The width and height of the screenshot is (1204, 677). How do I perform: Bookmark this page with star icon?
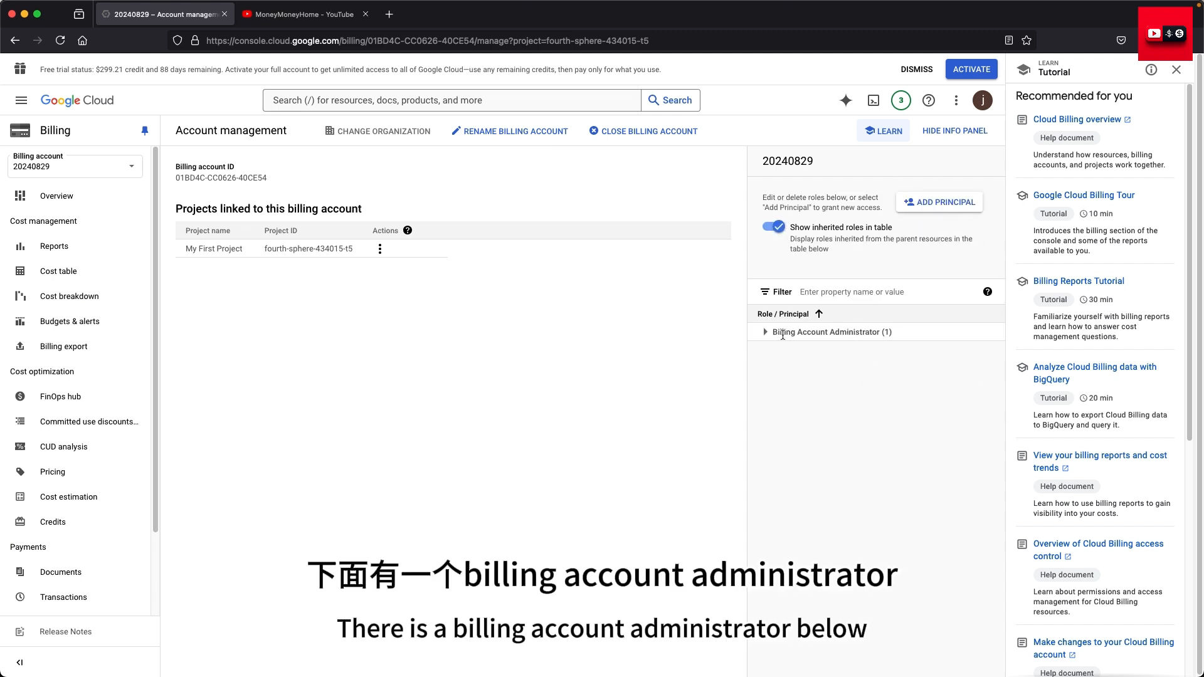tap(1027, 40)
